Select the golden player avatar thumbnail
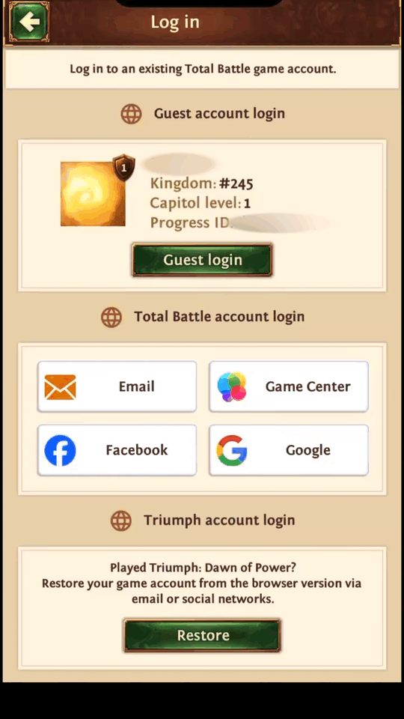 [93, 193]
